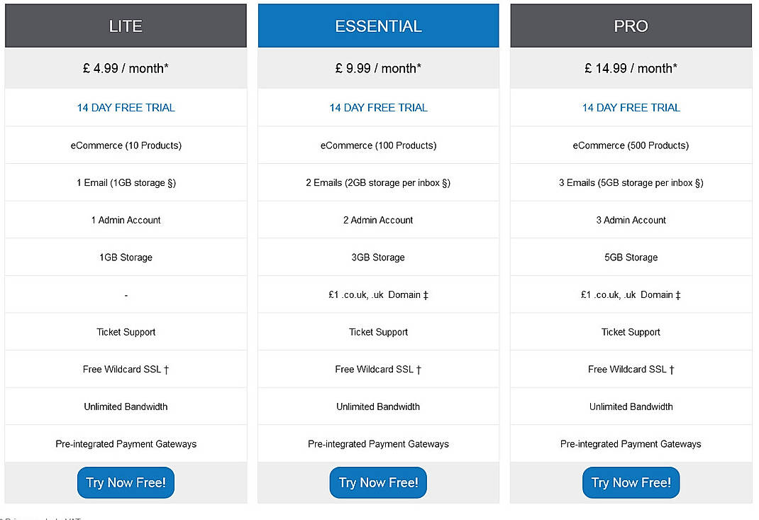Click the £1 .co.uk Domain cell under ESSENTIAL
This screenshot has height=520, width=759.
(378, 294)
